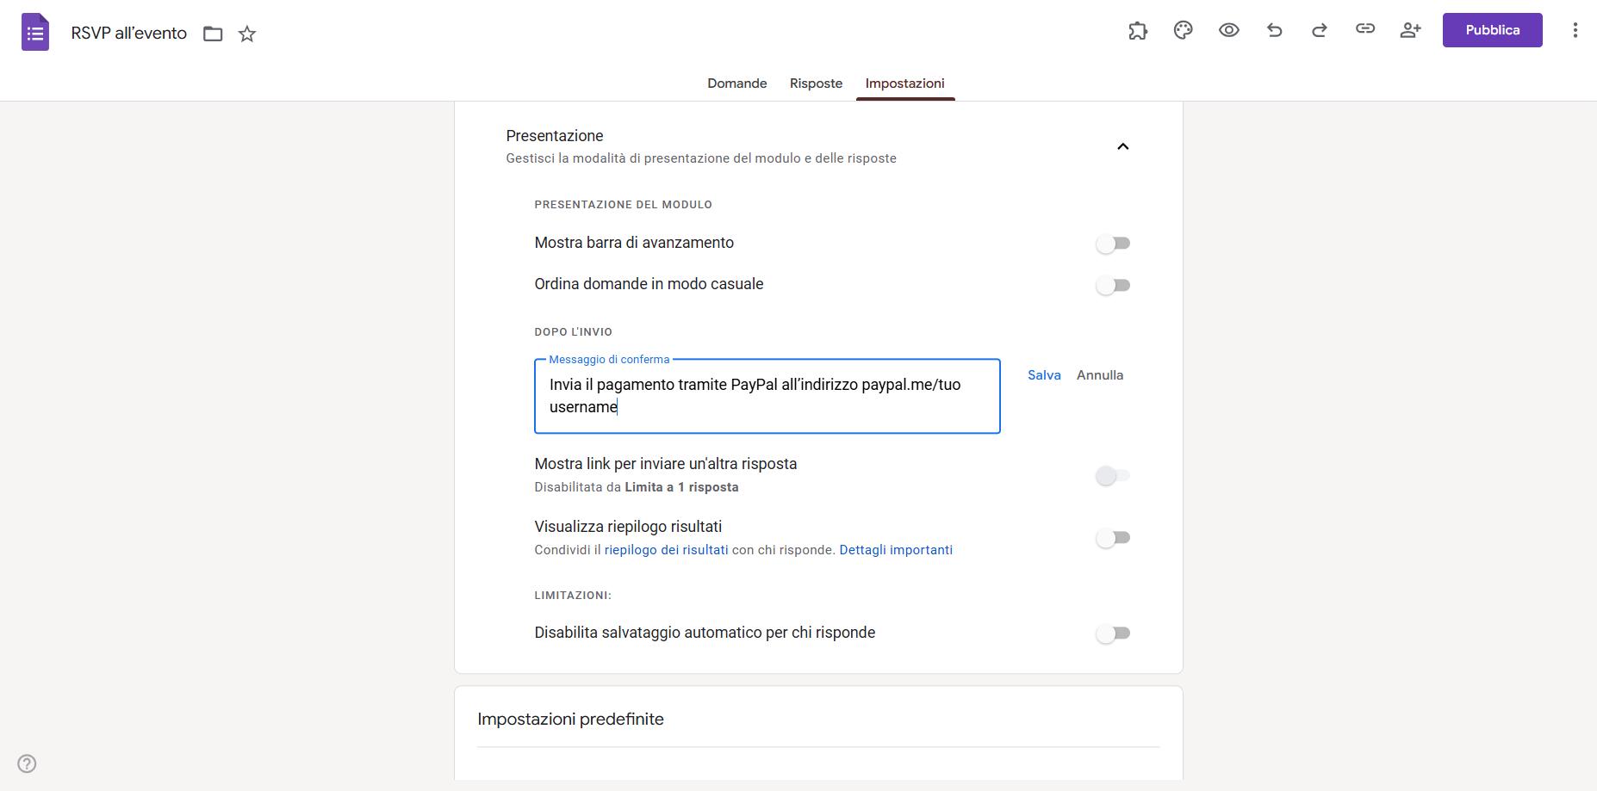The image size is (1597, 791).
Task: Collapse the Presentazione section
Action: pyautogui.click(x=1122, y=146)
